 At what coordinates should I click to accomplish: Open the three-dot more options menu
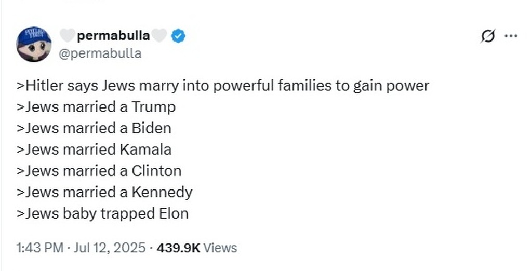(x=511, y=36)
